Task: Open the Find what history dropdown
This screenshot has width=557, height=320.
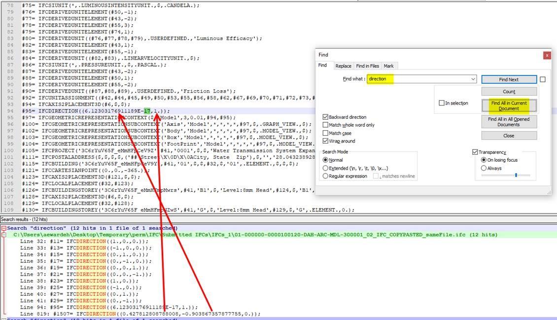Action: click(473, 79)
